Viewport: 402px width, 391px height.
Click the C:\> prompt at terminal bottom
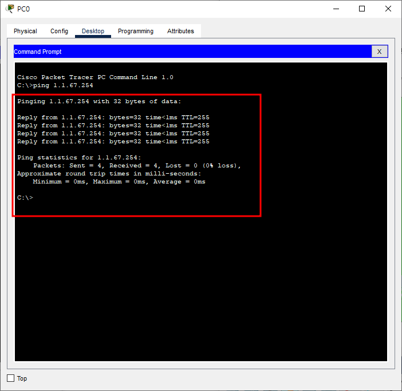pyautogui.click(x=25, y=197)
